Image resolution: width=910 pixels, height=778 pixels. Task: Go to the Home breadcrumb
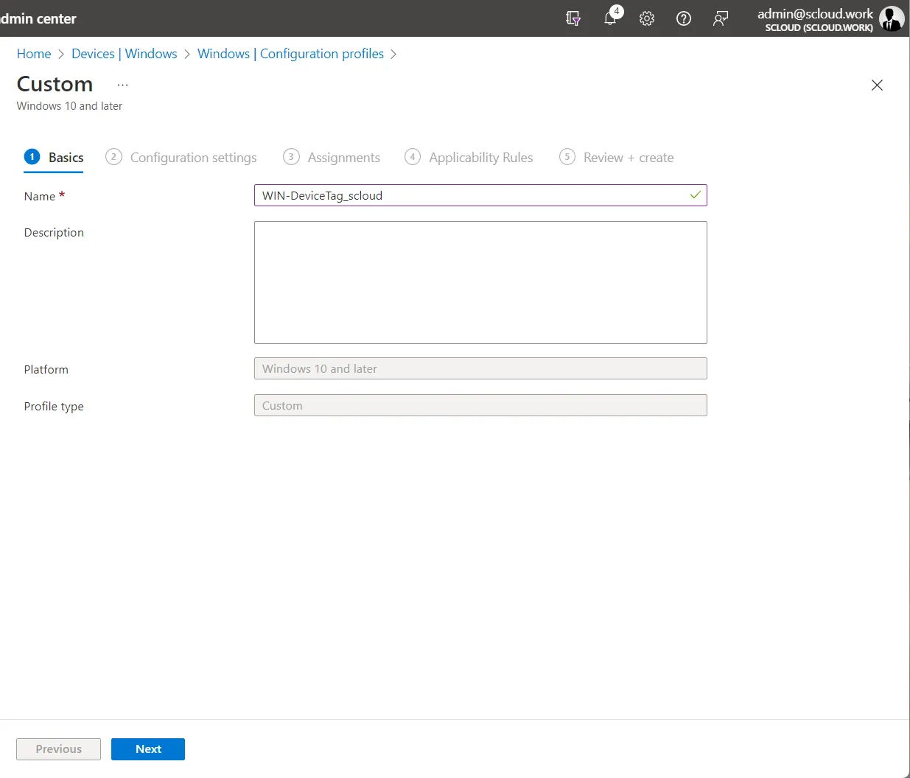(34, 54)
